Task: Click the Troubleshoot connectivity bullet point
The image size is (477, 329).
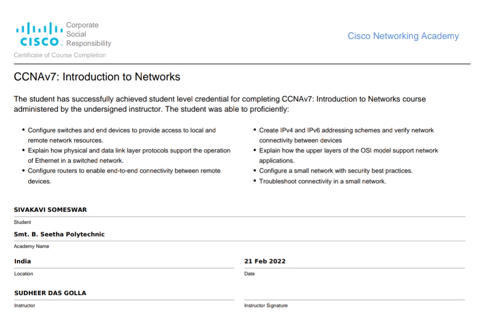Action: [x=322, y=181]
